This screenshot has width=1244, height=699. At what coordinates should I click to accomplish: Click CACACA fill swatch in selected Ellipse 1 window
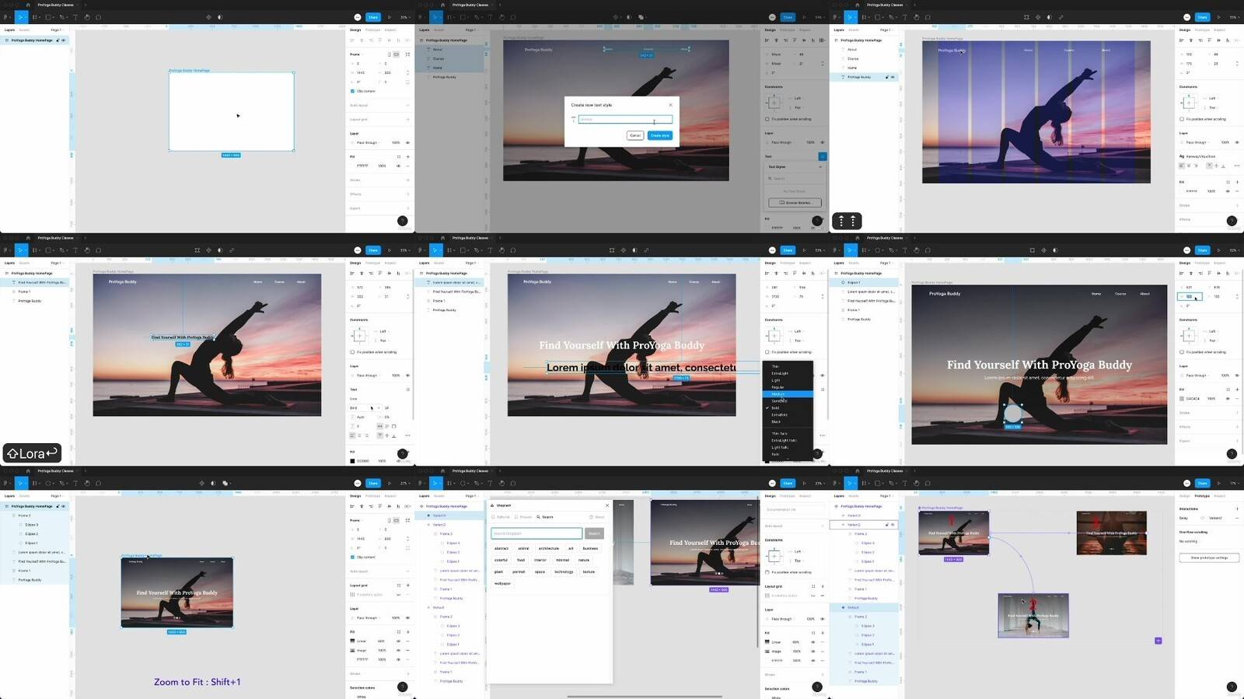[1182, 399]
